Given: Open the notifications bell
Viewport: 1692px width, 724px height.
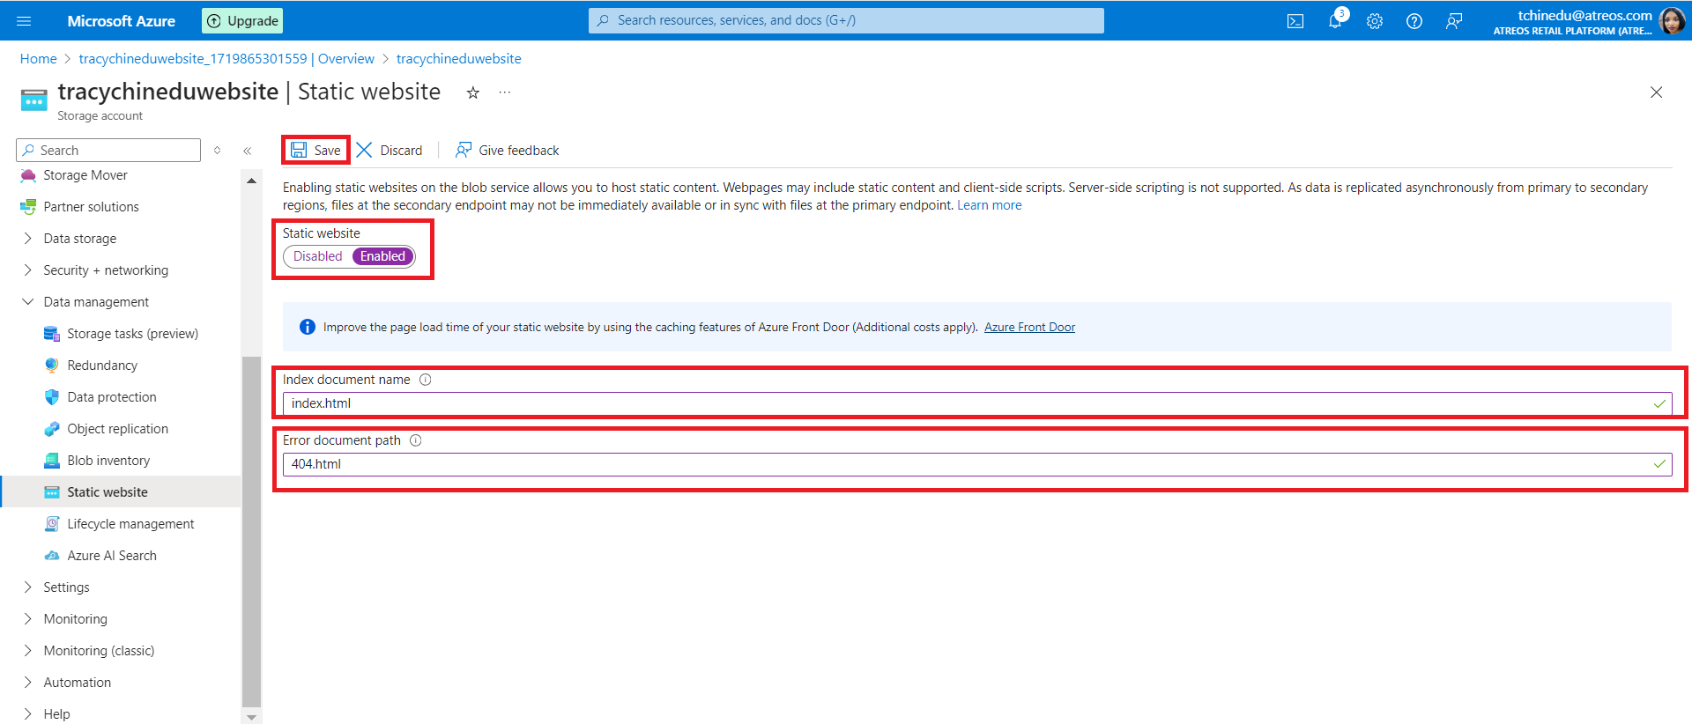Looking at the screenshot, I should click(x=1335, y=21).
